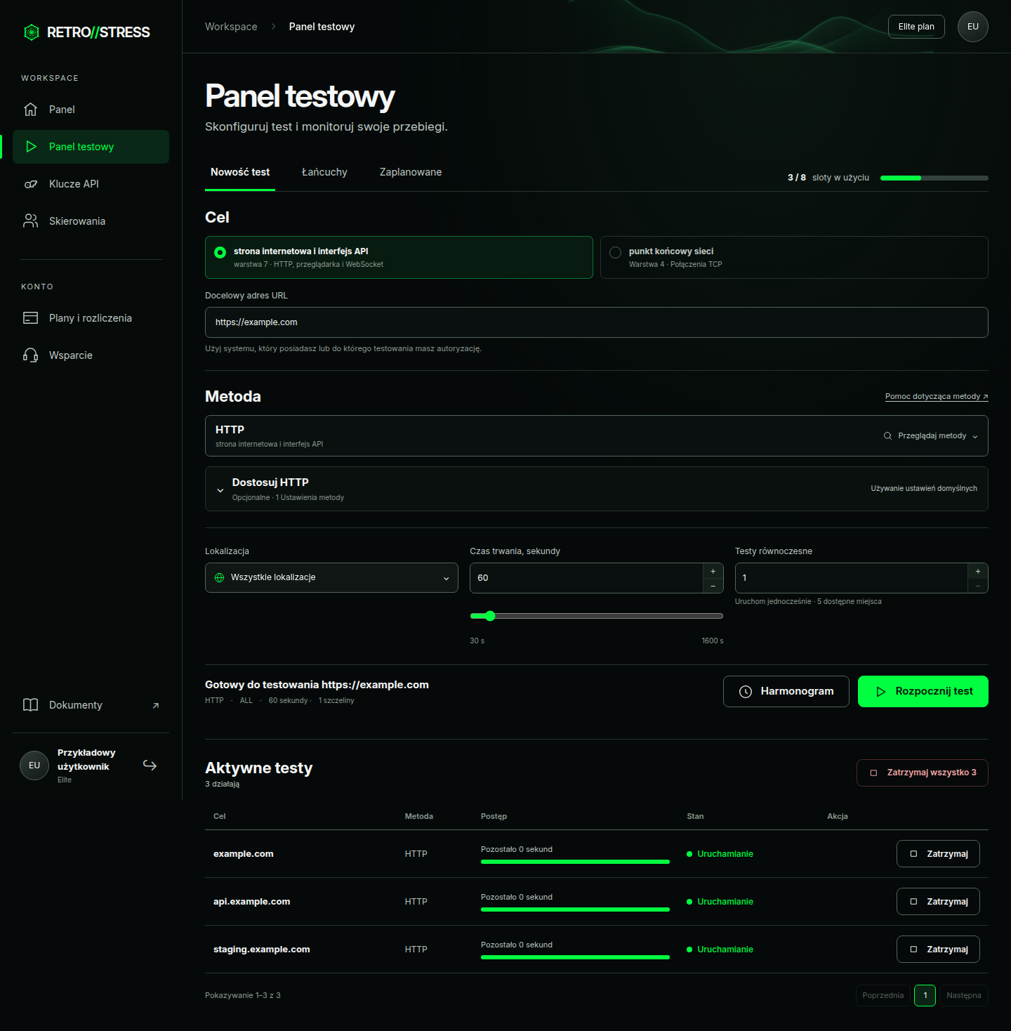Image resolution: width=1011 pixels, height=1031 pixels.
Task: Decrease Czas trwania with minus stepper
Action: (x=713, y=586)
